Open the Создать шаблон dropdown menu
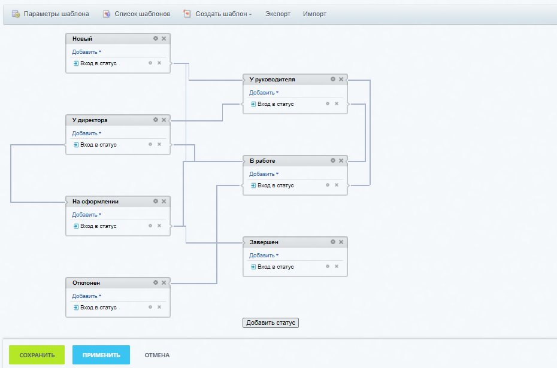This screenshot has width=557, height=368. tap(218, 14)
